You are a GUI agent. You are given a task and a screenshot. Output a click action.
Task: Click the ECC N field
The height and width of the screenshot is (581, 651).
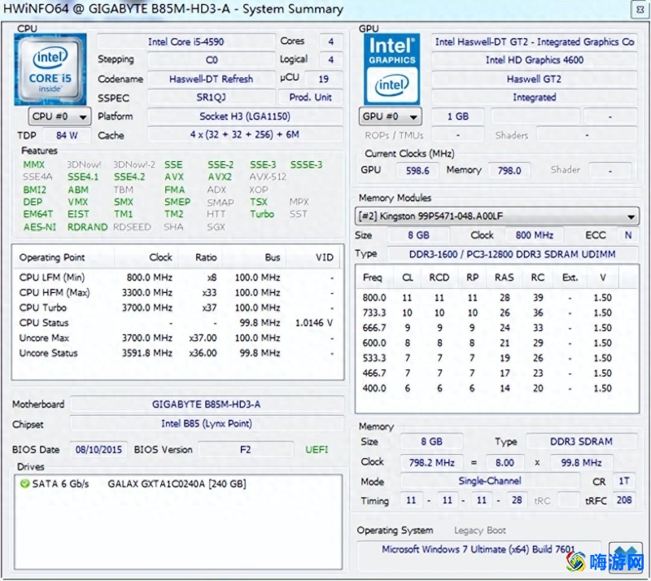tap(627, 235)
